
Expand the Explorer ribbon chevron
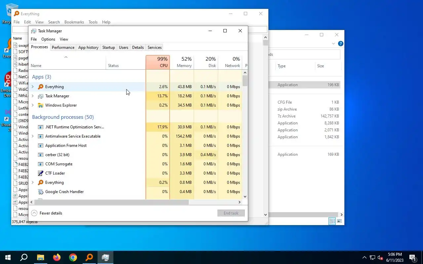333,44
